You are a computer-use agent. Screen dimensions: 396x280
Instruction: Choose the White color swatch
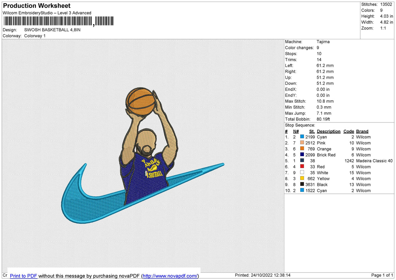pyautogui.click(x=302, y=173)
